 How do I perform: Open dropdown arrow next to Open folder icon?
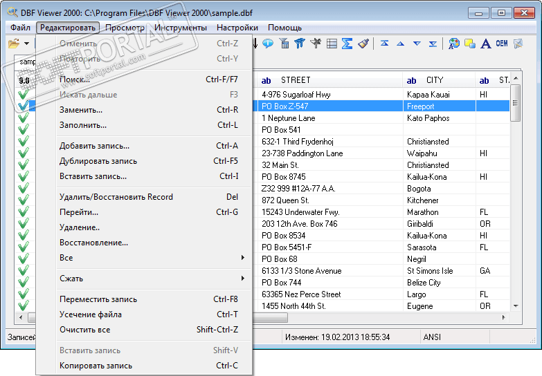[x=26, y=44]
